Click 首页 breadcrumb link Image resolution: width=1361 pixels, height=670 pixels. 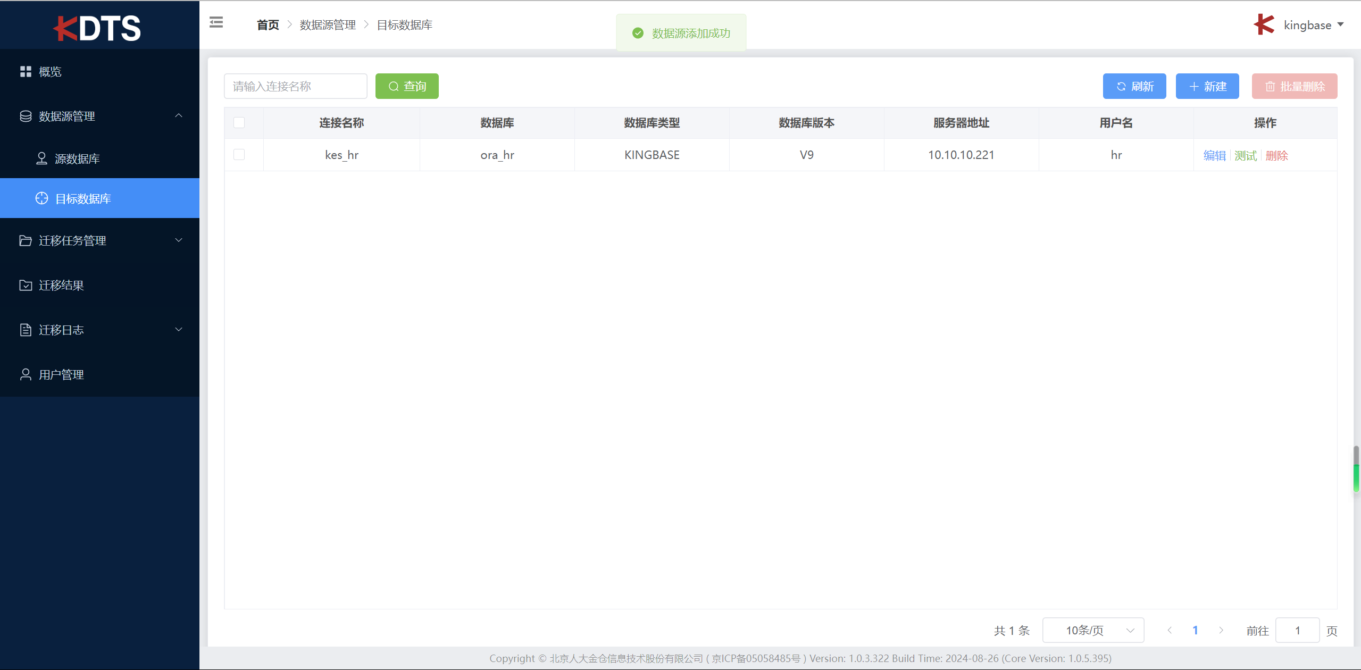[268, 25]
